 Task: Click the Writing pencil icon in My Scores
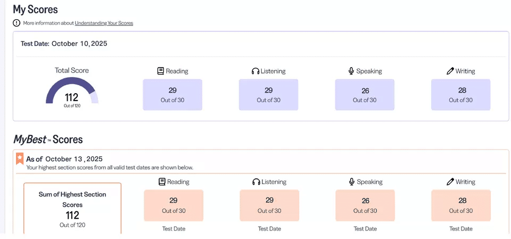[x=450, y=71]
